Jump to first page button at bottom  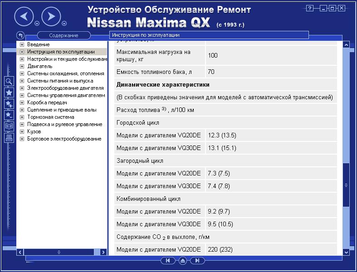tap(168, 261)
